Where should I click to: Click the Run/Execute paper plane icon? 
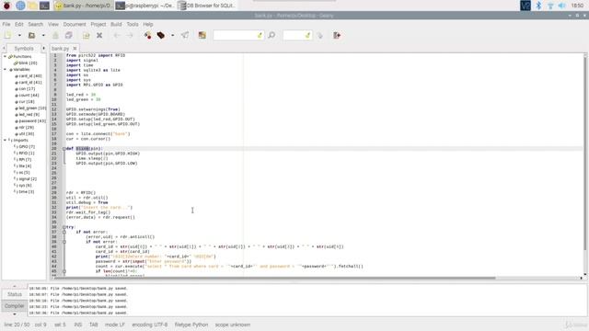tap(185, 35)
